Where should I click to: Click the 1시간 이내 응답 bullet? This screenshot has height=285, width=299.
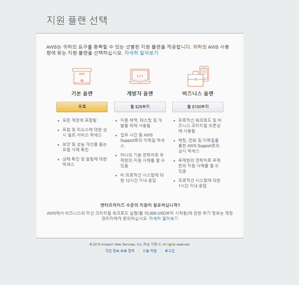pyautogui.click(x=199, y=183)
